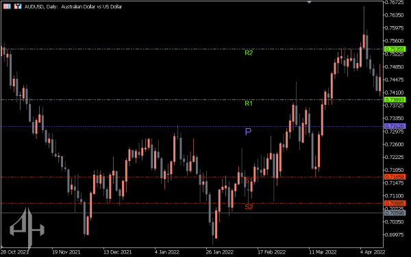Screen dimensions: 411x257
Task: Click the orange 0.71658 price tag
Action: [395, 177]
